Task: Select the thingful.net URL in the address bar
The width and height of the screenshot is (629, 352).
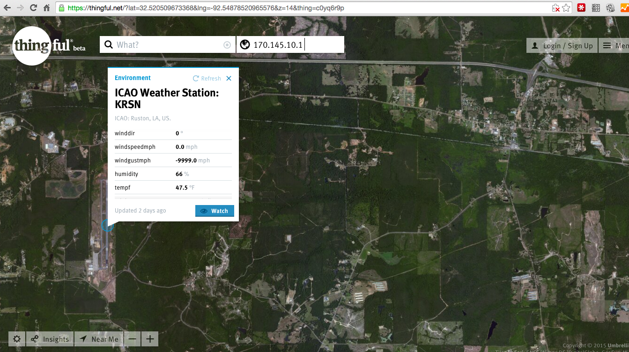Action: [x=206, y=8]
